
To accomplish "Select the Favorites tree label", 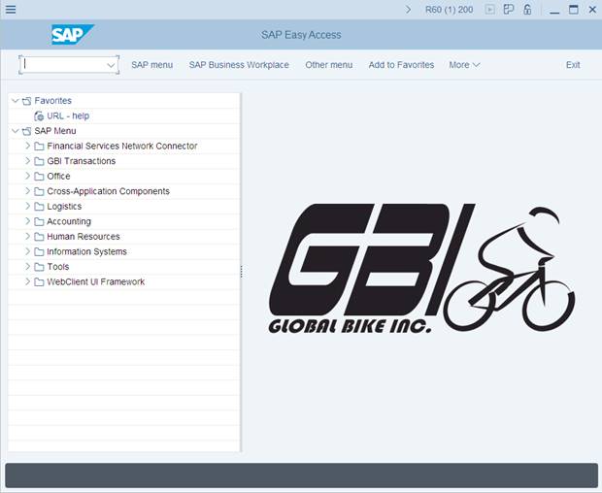I will pyautogui.click(x=53, y=101).
